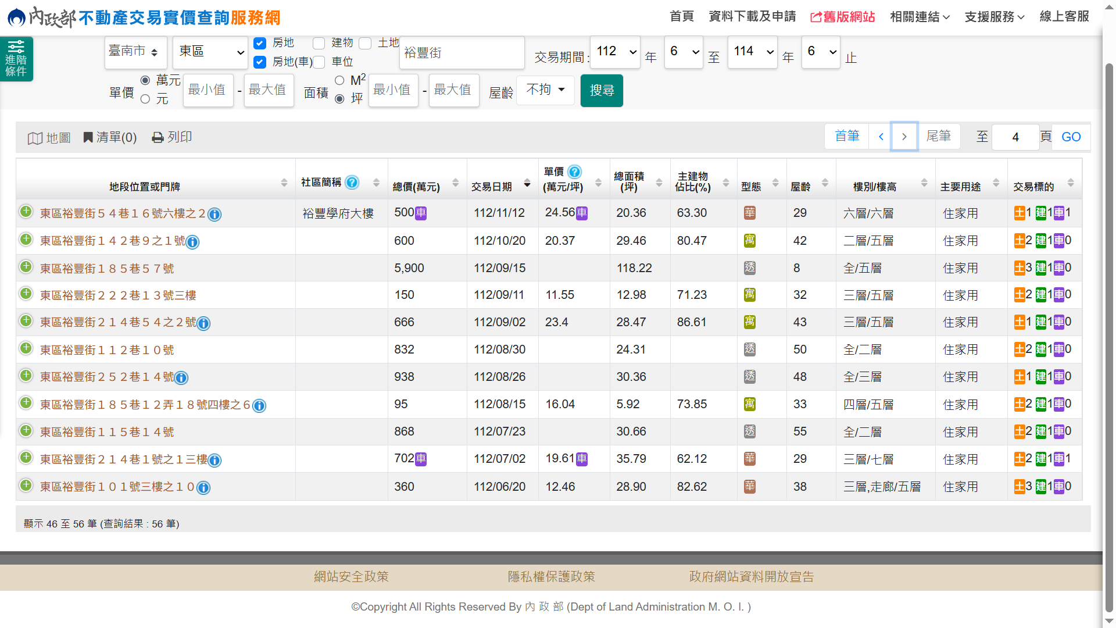Open the district dropdown showing 東區
This screenshot has height=628, width=1116.
210,52
